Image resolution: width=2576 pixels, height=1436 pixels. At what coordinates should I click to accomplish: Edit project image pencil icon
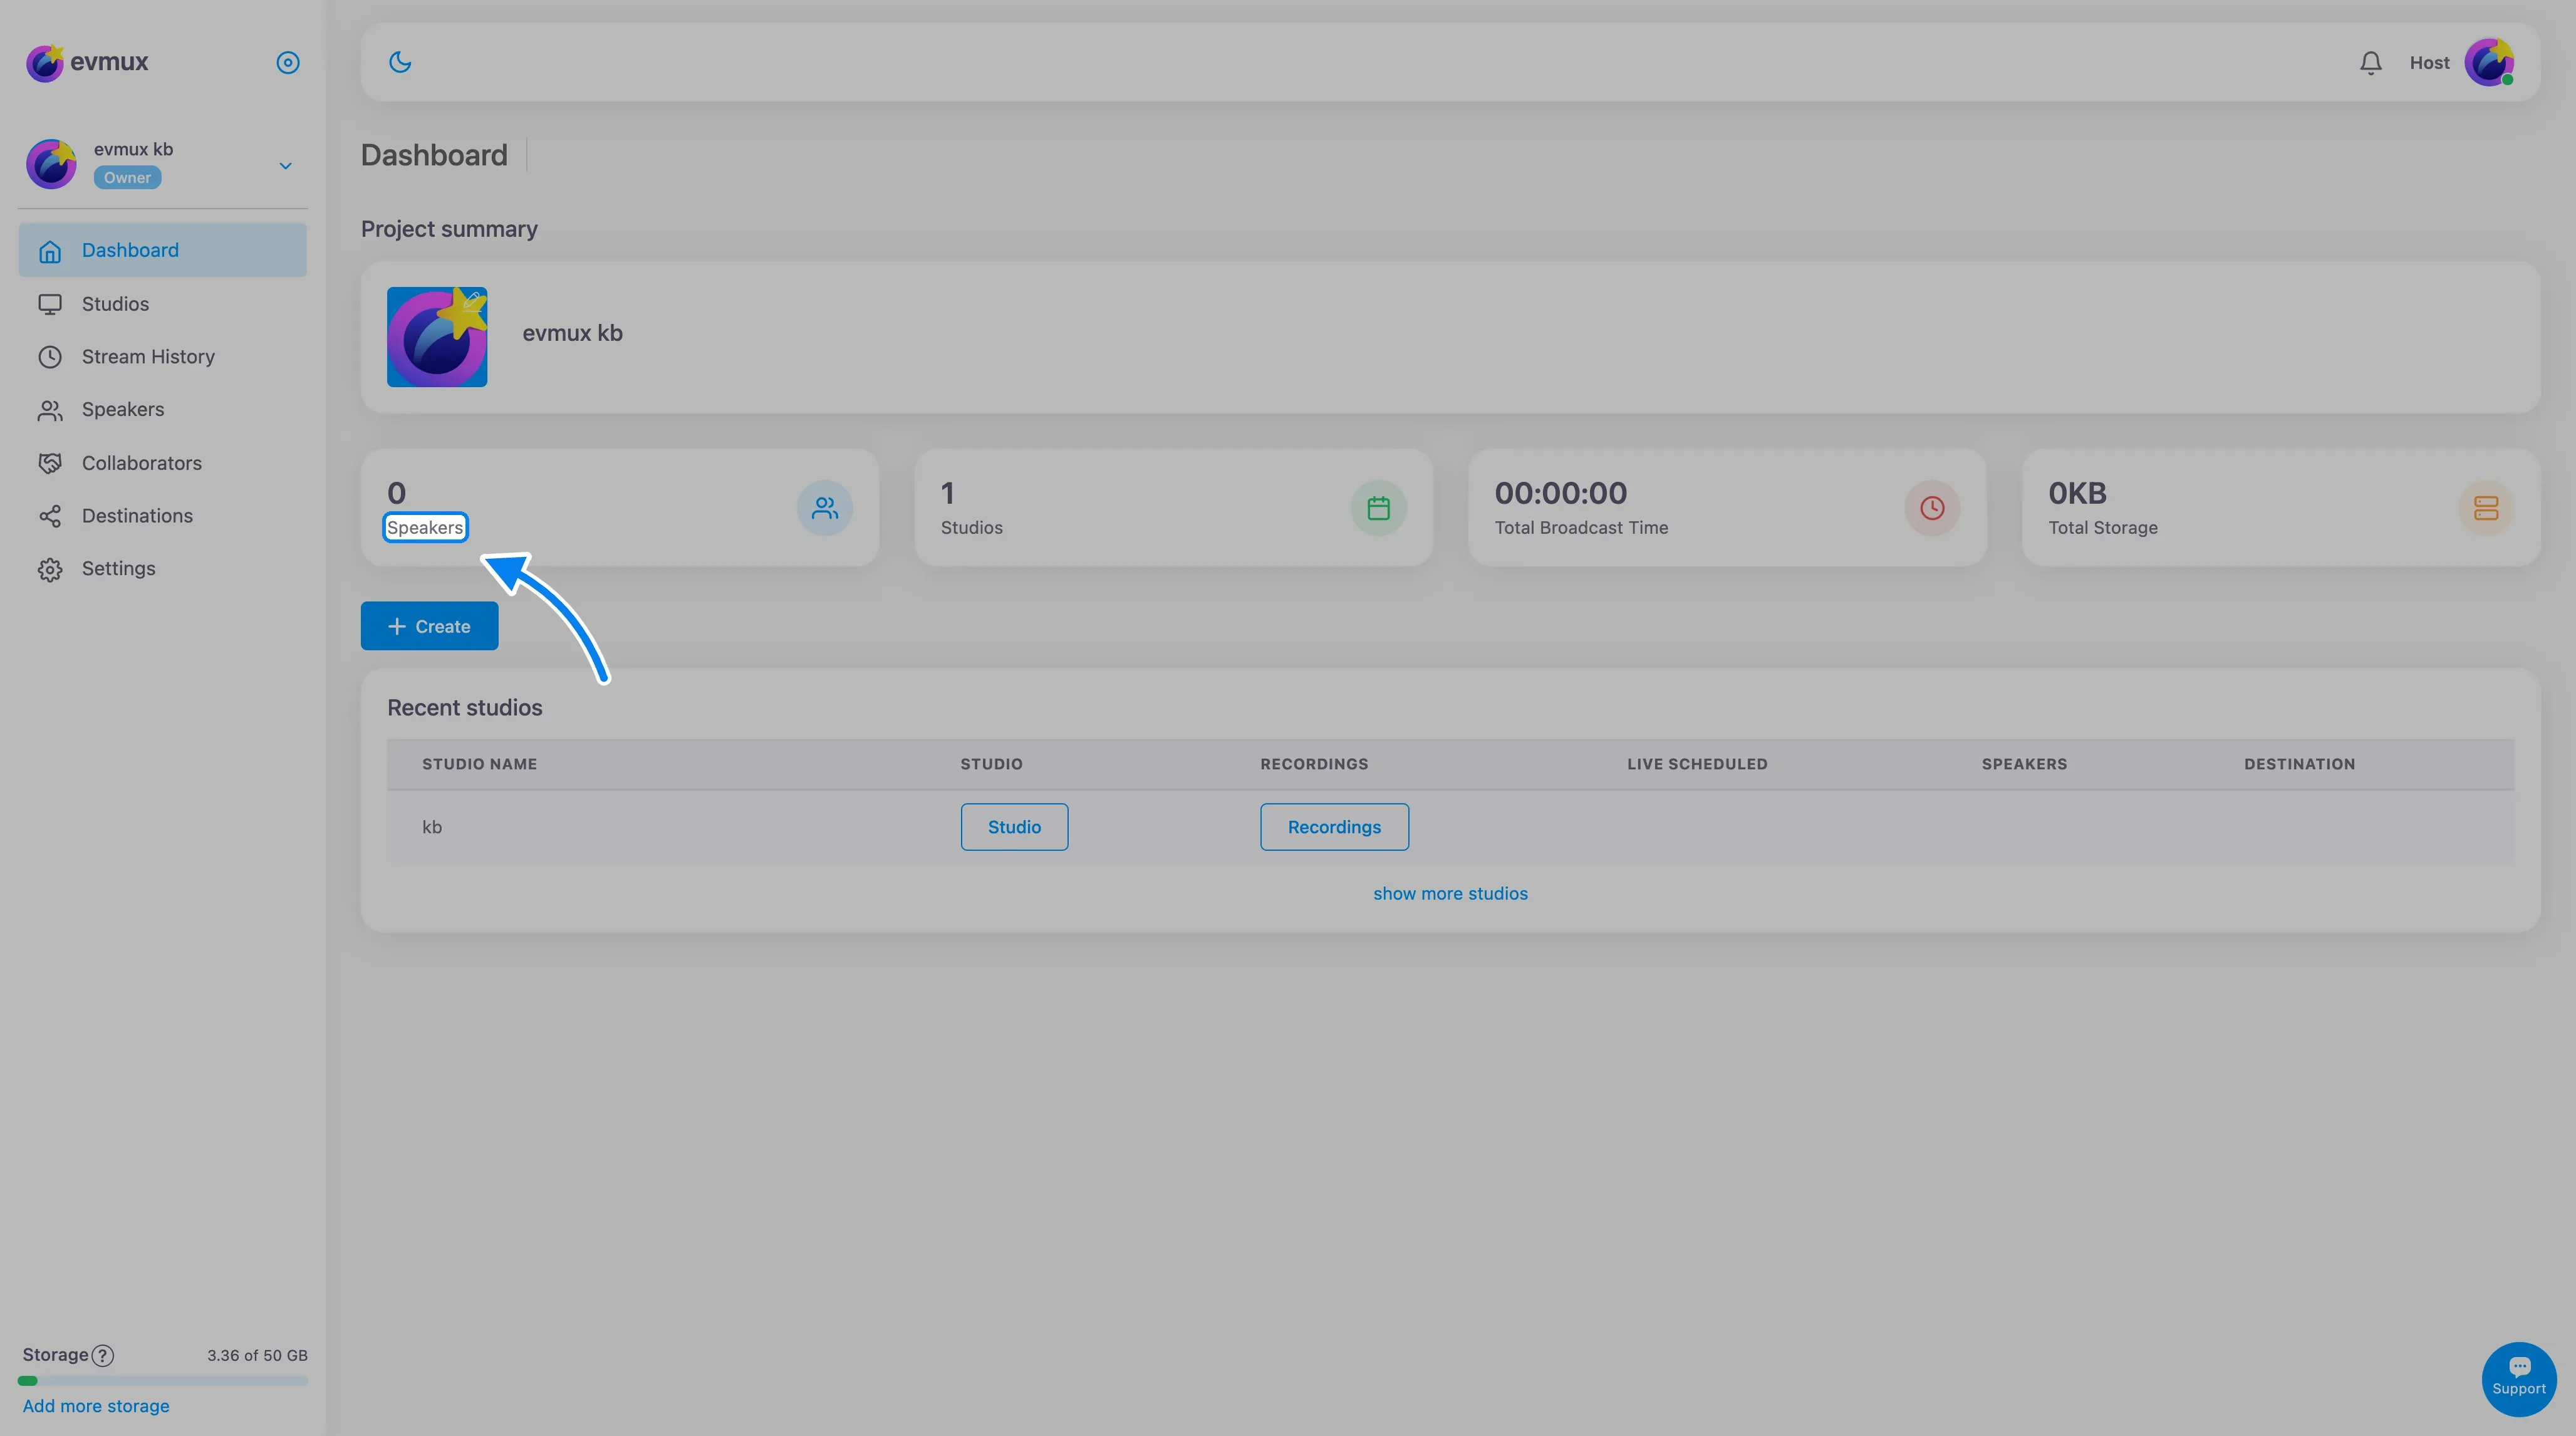click(472, 301)
